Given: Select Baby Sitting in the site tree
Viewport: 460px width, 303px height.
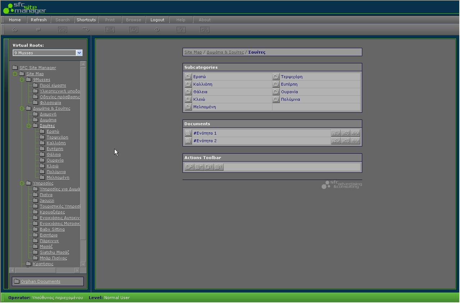Looking at the screenshot, I should coord(52,229).
